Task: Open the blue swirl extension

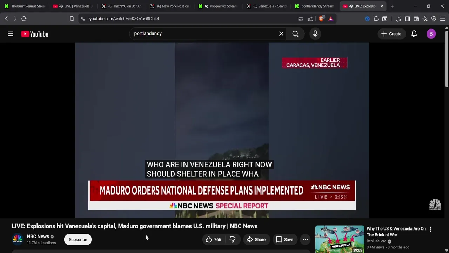Action: 367,19
